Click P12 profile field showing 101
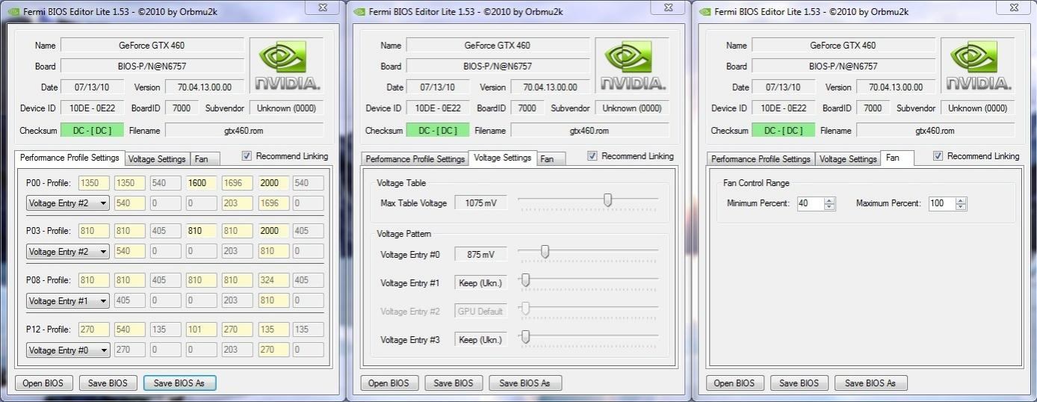The height and width of the screenshot is (402, 1037). pyautogui.click(x=202, y=330)
